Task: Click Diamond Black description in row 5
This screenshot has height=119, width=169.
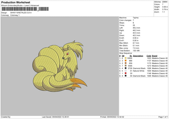Action: (139, 68)
